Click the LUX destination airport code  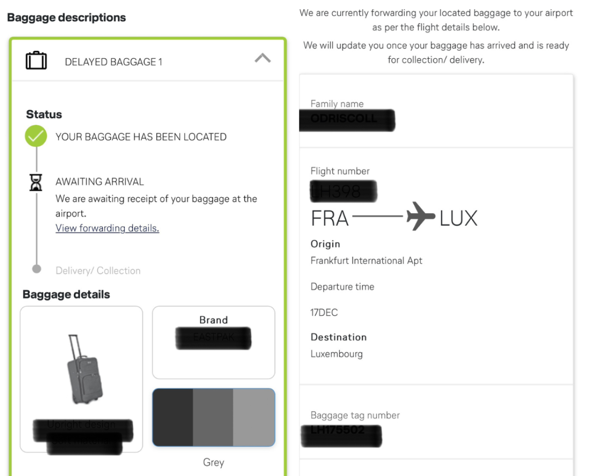458,219
